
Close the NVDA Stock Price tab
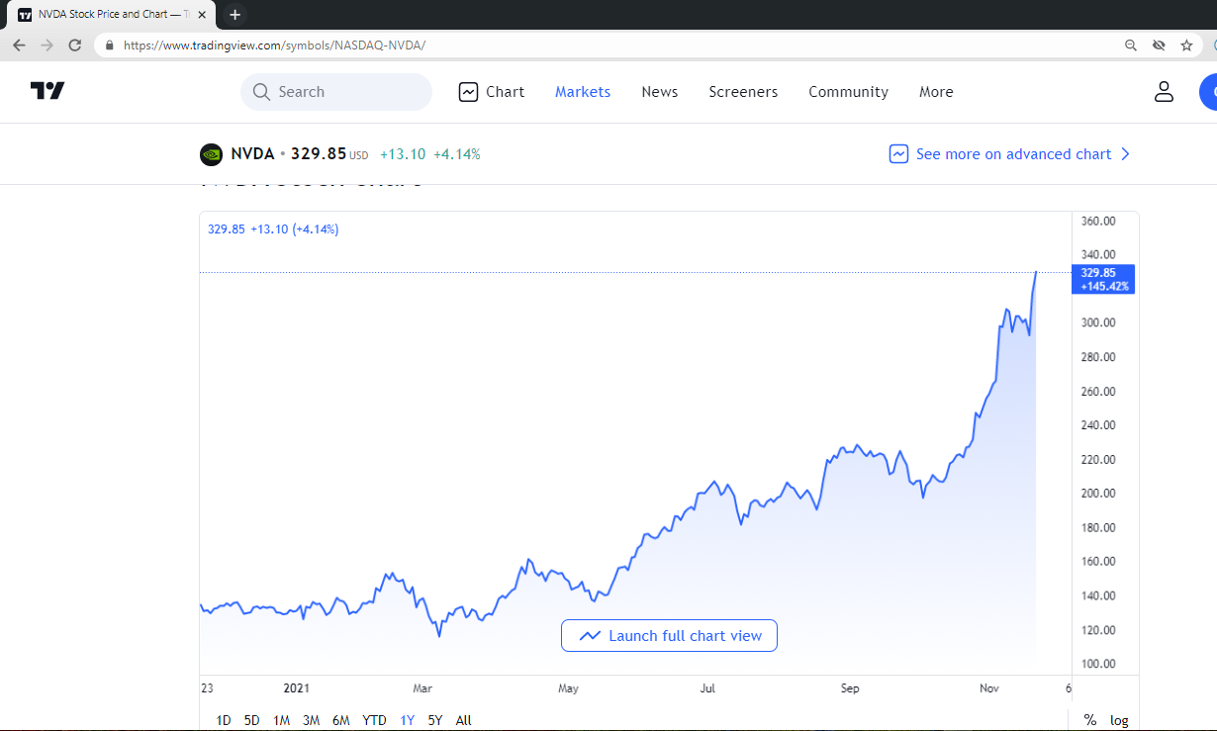pyautogui.click(x=202, y=15)
